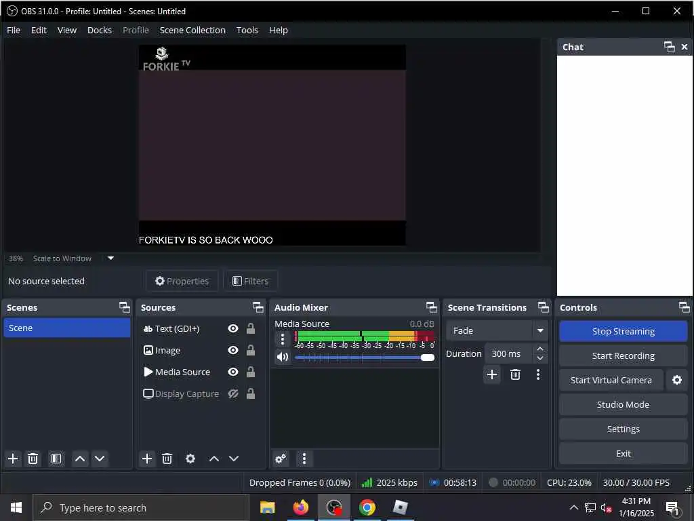Image resolution: width=694 pixels, height=521 pixels.
Task: Open scene filters icon in Scenes panel
Action: (56, 459)
